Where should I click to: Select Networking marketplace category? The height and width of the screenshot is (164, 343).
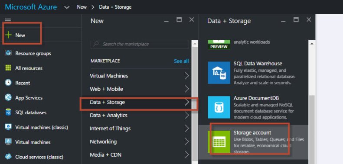click(103, 141)
